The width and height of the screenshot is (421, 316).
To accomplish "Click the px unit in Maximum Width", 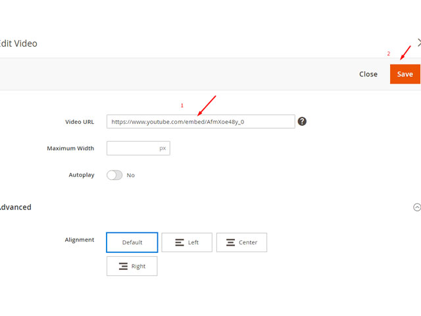I will 162,148.
